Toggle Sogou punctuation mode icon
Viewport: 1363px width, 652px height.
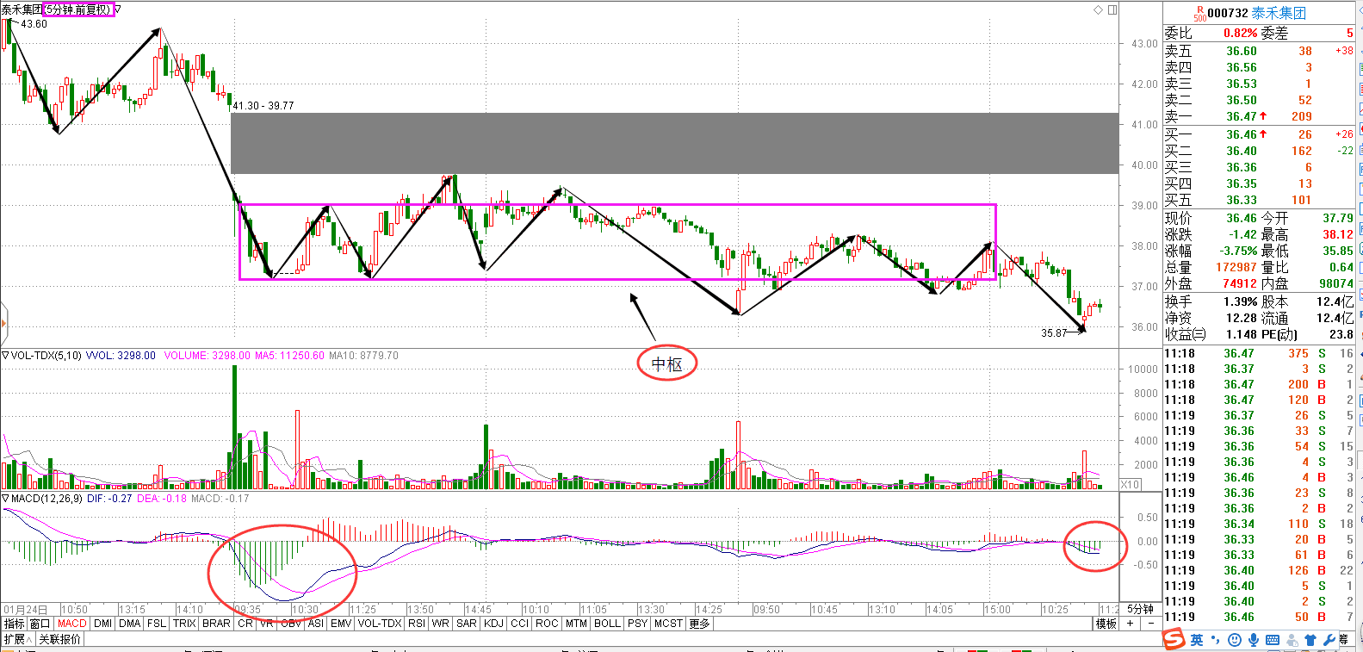point(1216,640)
